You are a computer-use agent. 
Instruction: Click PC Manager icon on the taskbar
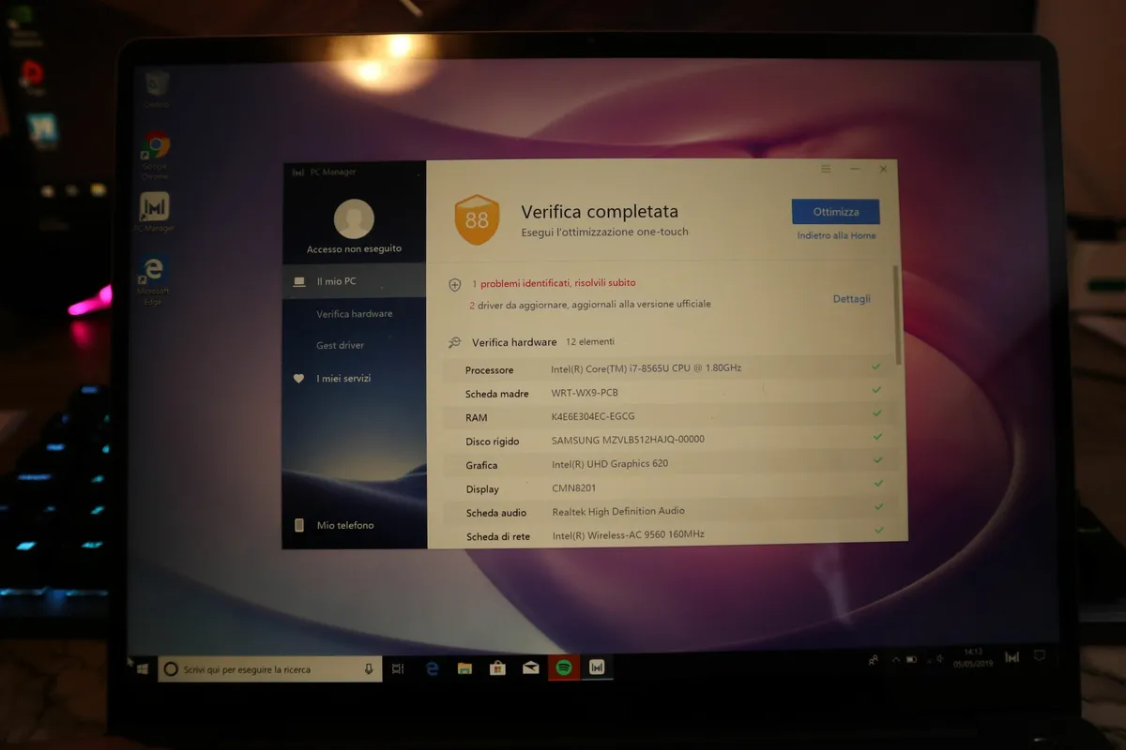click(x=597, y=667)
